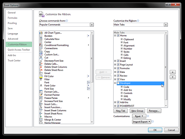This screenshot has height=139, width=185.
Task: Enable the Developer tab checkbox
Action: [x=118, y=83]
